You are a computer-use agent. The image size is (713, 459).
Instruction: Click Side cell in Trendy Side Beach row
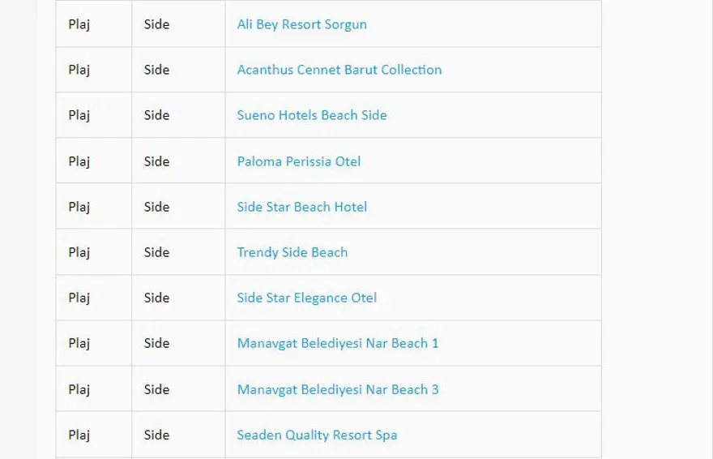tap(156, 252)
